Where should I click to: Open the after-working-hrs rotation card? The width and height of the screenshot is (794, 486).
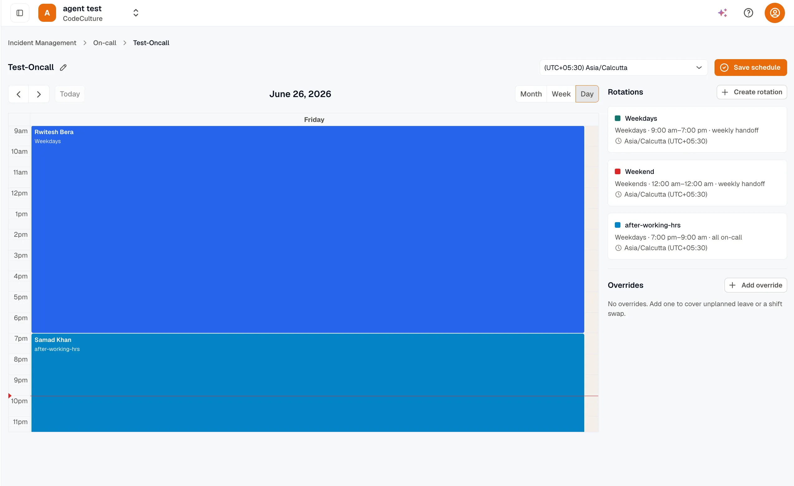tap(697, 236)
